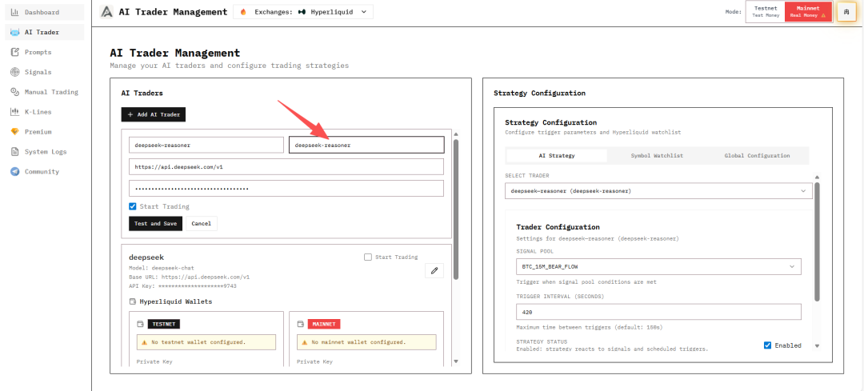Uncheck Start Trading in the edit form

[133, 206]
